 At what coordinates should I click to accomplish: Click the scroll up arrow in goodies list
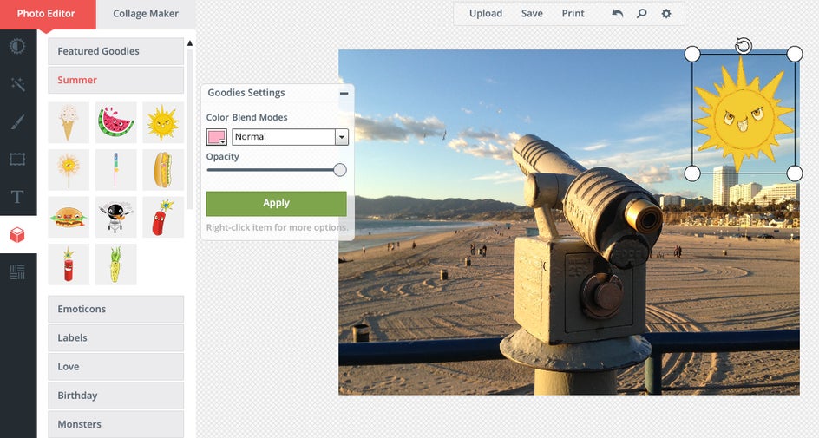pyautogui.click(x=190, y=42)
